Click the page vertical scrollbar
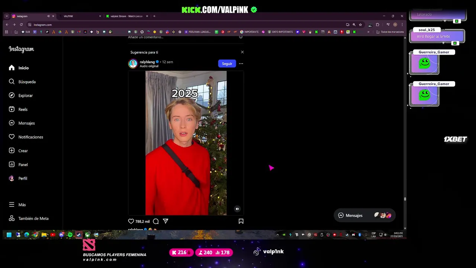Viewport: 476px width, 268px height. pos(405,199)
